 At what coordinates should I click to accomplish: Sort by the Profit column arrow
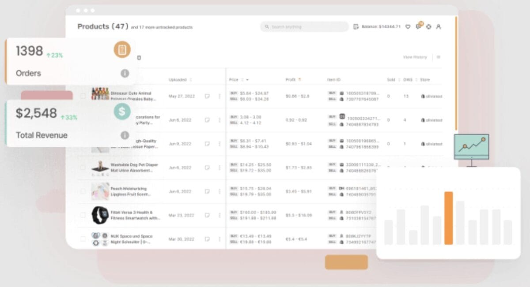299,80
